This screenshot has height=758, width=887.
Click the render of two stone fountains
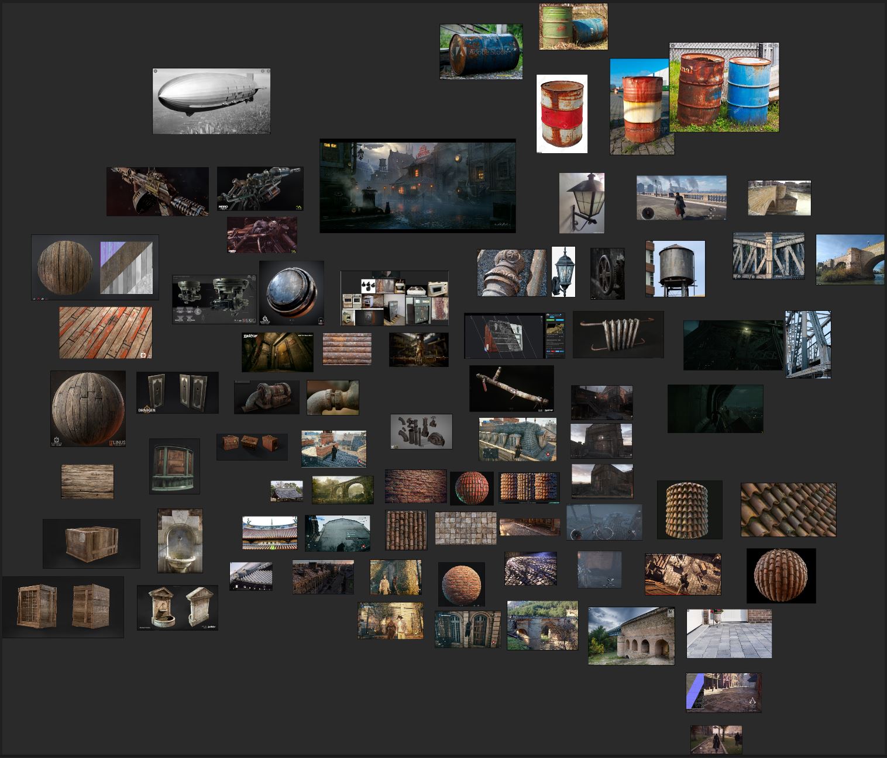178,608
